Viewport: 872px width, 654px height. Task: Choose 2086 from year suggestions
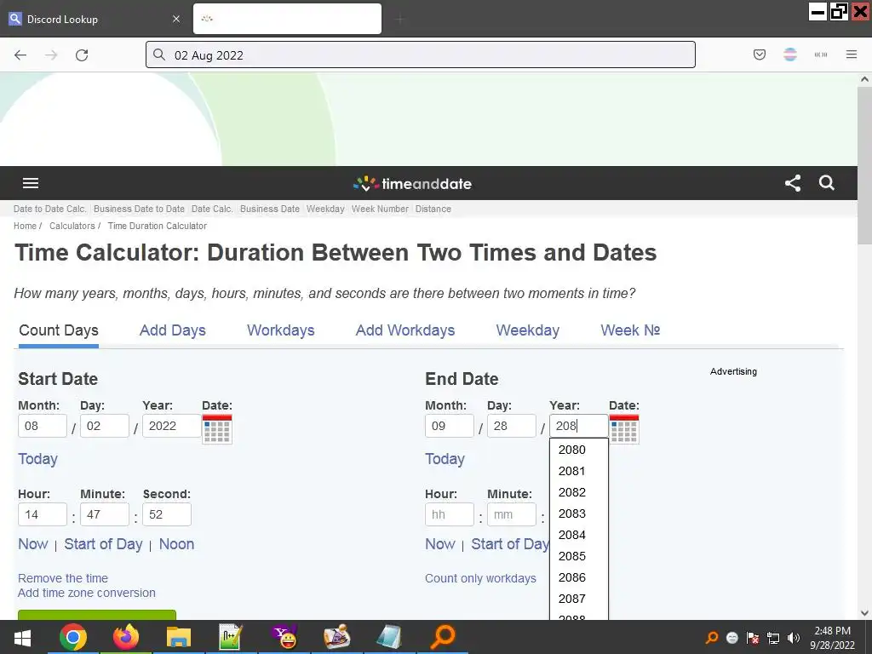click(x=579, y=577)
